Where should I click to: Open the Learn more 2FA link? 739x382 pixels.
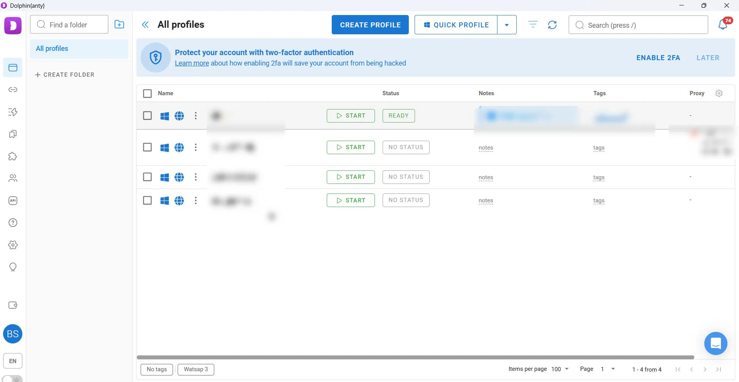click(192, 63)
